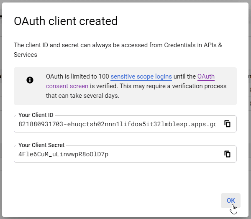The height and width of the screenshot is (219, 251).
Task: Click the info icon in the notice
Action: click(x=30, y=80)
